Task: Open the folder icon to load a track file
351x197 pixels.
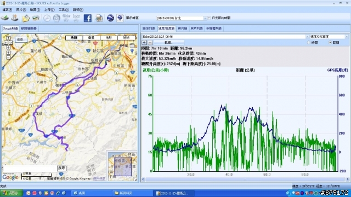Action: pos(26,18)
